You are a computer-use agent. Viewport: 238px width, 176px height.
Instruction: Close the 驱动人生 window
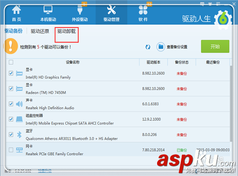pos(234,4)
